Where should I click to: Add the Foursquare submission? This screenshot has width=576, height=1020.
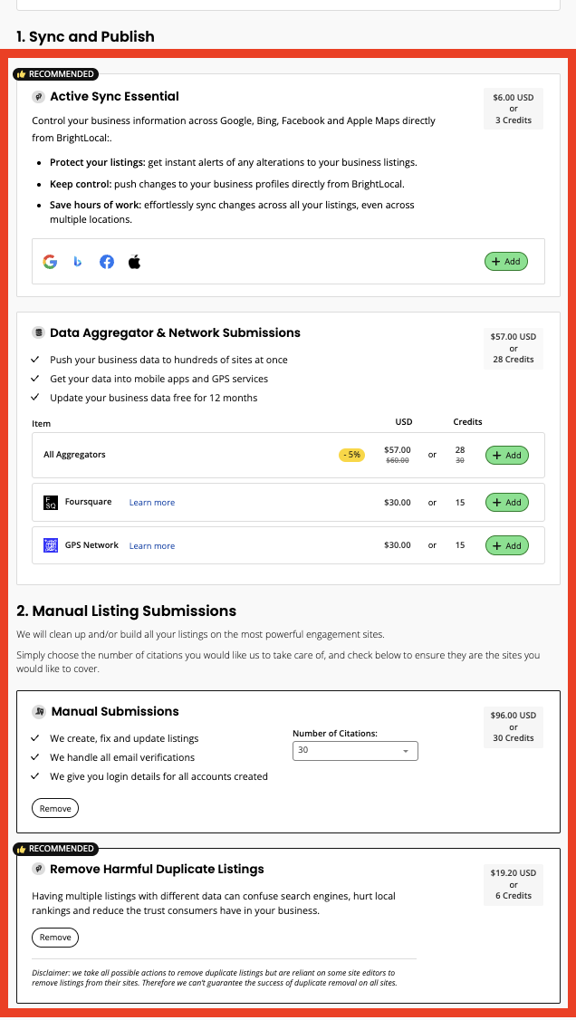[x=507, y=502]
